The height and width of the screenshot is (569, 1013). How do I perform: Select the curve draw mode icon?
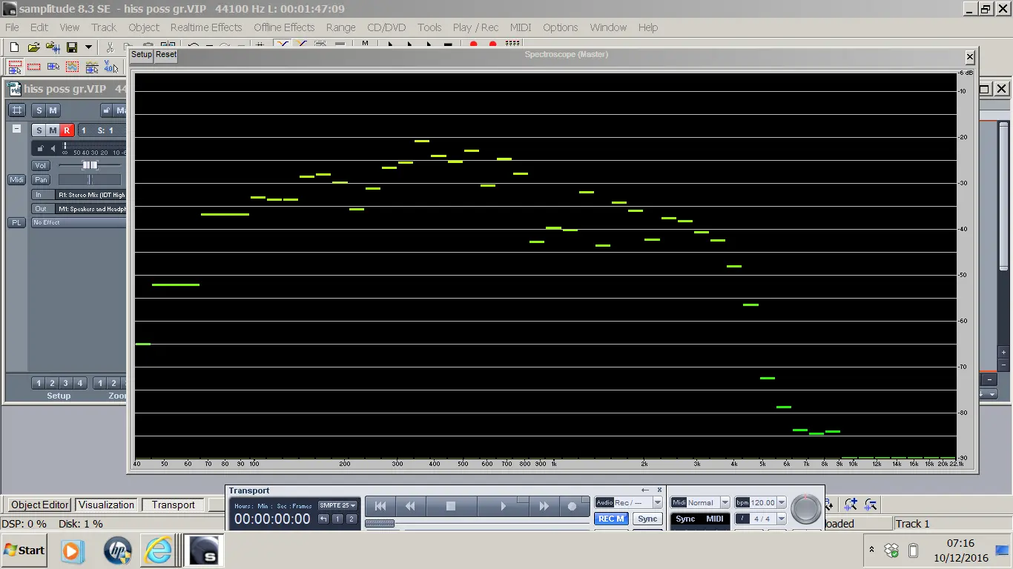point(72,67)
